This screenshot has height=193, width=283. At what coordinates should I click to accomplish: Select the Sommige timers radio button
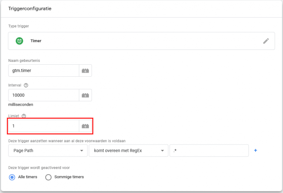pyautogui.click(x=48, y=177)
